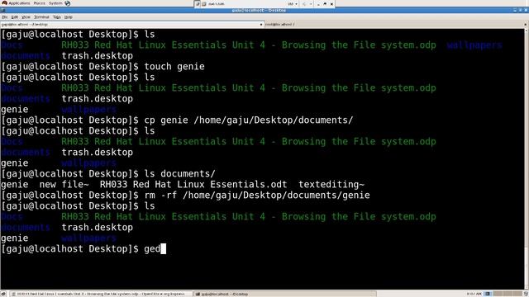Click the back arrow in the floating toolbar
The image size is (529, 297).
point(304,3)
